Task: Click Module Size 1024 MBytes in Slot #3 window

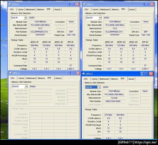Action: (115, 22)
